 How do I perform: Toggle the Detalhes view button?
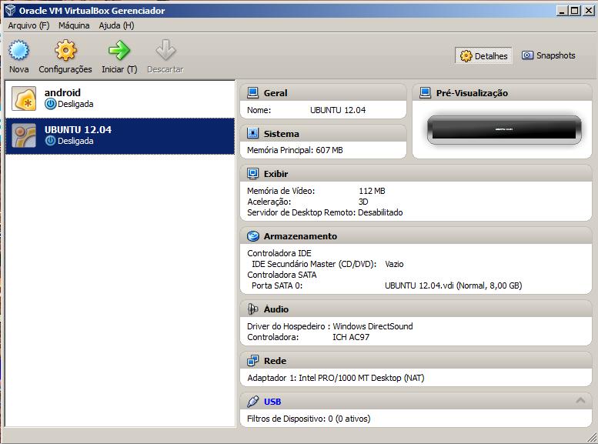click(x=484, y=55)
